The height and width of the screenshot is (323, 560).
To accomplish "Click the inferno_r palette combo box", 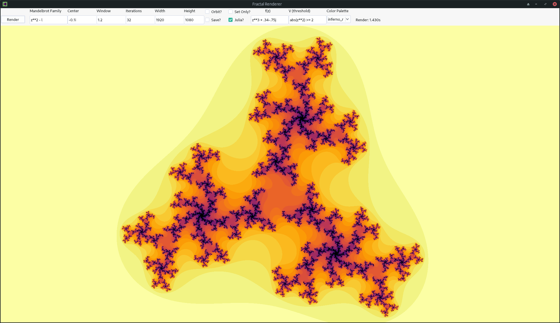I will tap(336, 19).
